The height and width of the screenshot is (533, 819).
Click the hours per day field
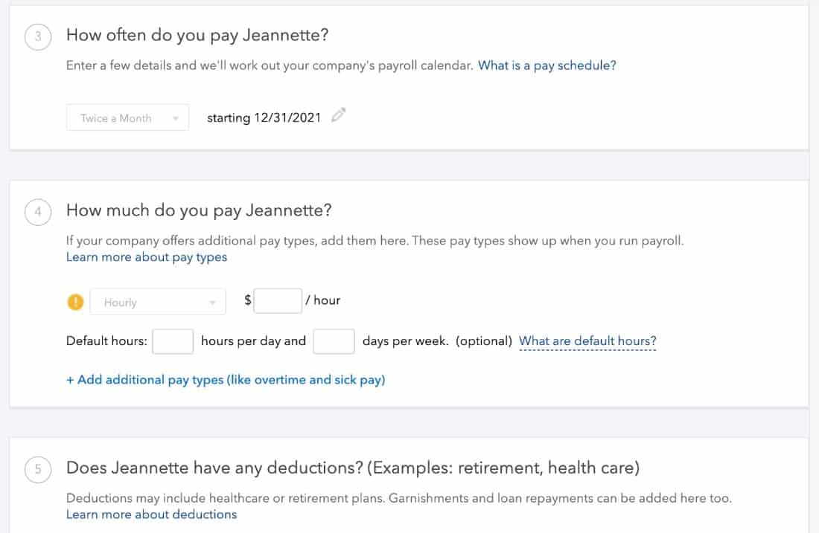point(173,340)
